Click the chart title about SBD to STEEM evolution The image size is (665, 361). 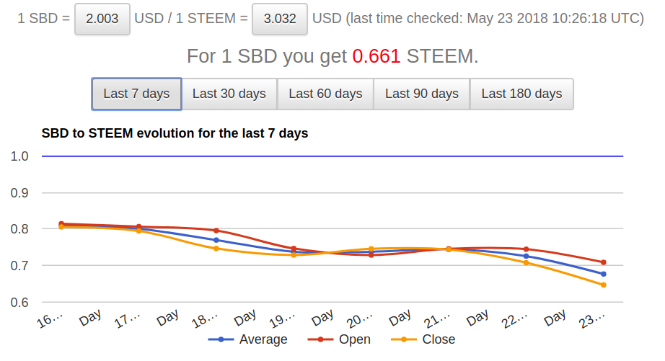pos(175,133)
